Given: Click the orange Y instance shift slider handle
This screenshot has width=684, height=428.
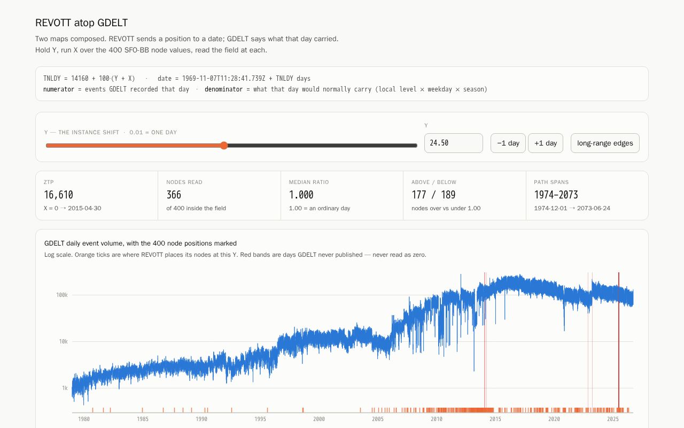Looking at the screenshot, I should [224, 146].
